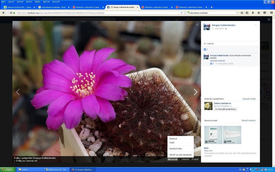Image resolution: width=275 pixels, height=172 pixels.
Task: Open the Windows Start button
Action: [8, 170]
